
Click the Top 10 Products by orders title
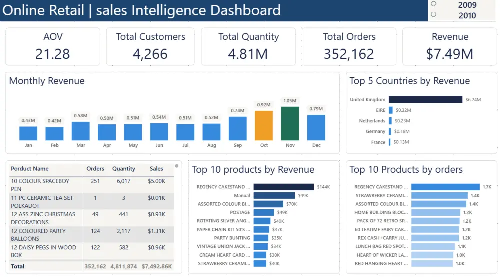[406, 169]
